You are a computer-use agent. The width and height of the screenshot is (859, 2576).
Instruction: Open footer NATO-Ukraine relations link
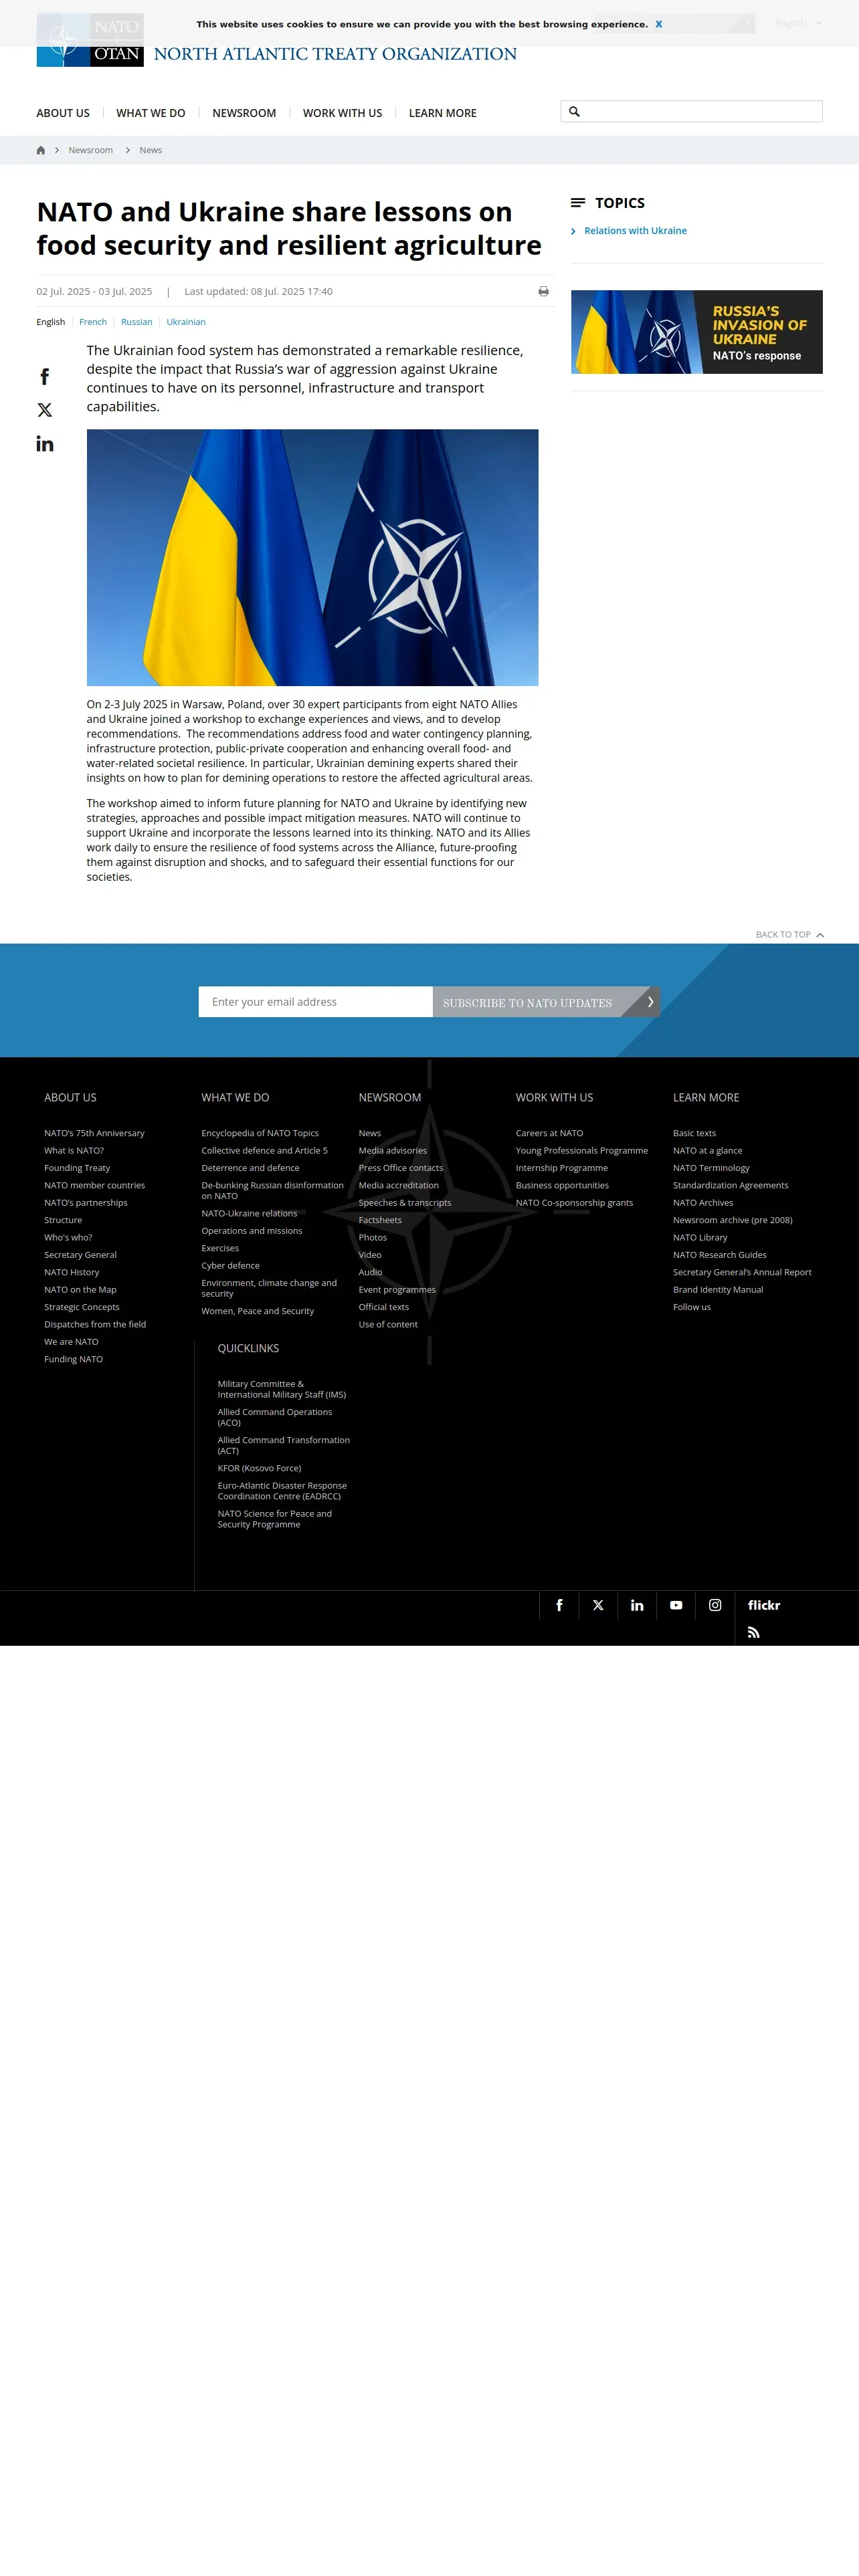tap(249, 1213)
